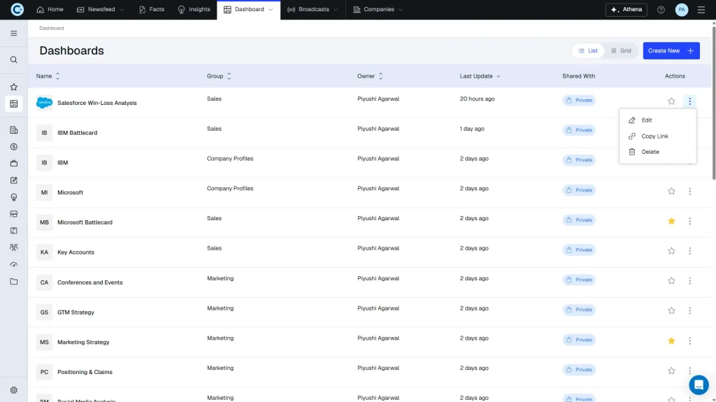Screen dimensions: 716x402
Task: Click the app logo in top-left corner
Action: (17, 9)
